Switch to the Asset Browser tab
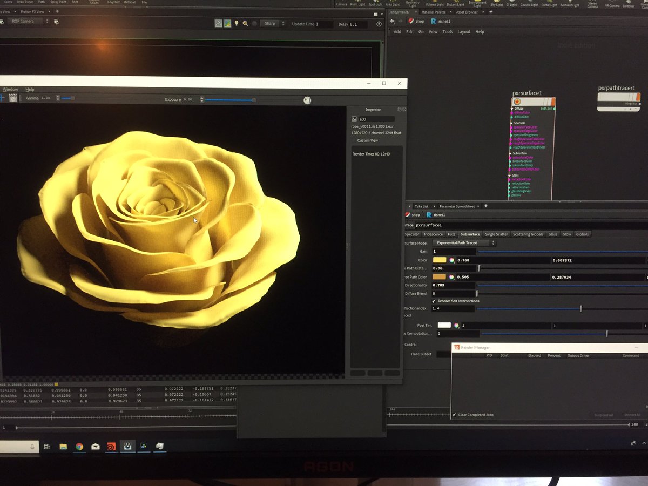This screenshot has width=648, height=486. click(x=467, y=12)
